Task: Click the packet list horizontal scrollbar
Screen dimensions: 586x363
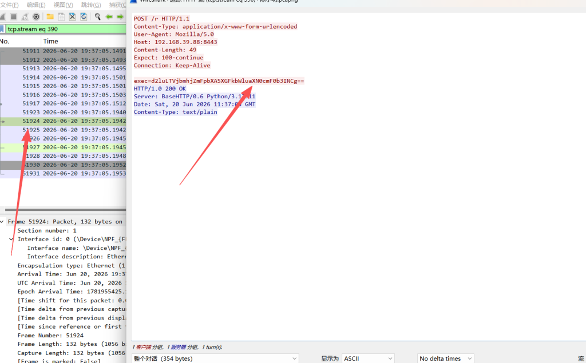Action: (x=65, y=210)
